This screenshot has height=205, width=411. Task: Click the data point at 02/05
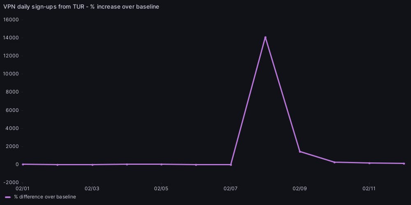162,164
